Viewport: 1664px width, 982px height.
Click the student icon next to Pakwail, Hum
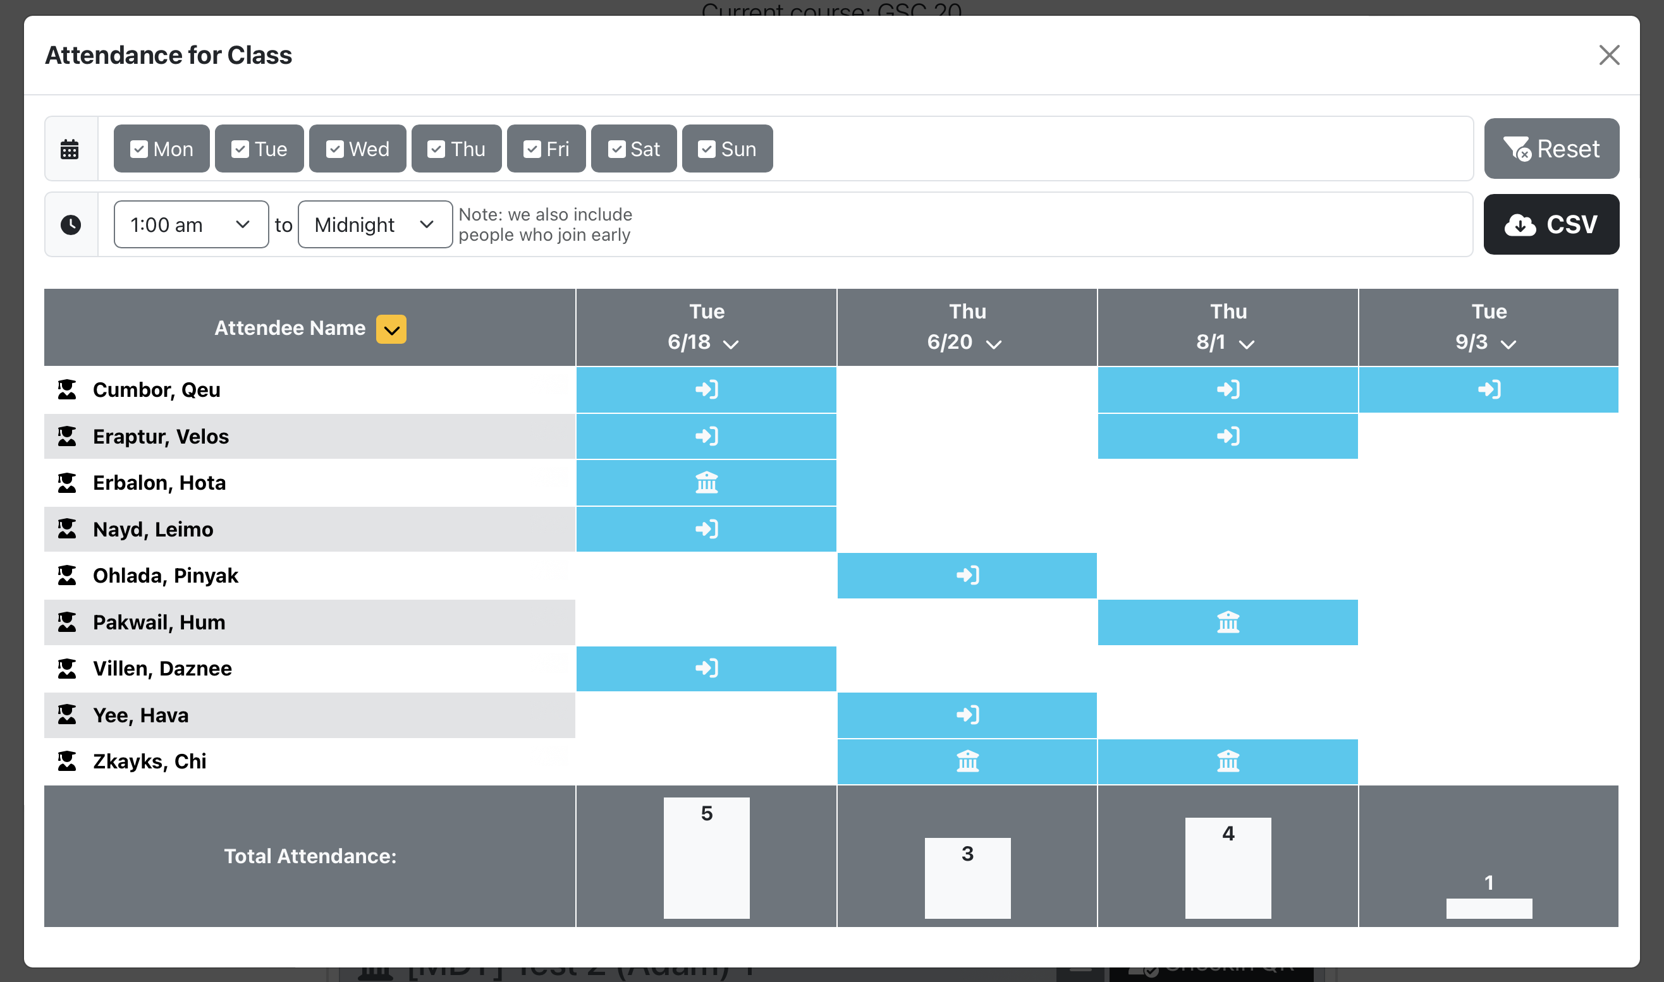pos(67,622)
